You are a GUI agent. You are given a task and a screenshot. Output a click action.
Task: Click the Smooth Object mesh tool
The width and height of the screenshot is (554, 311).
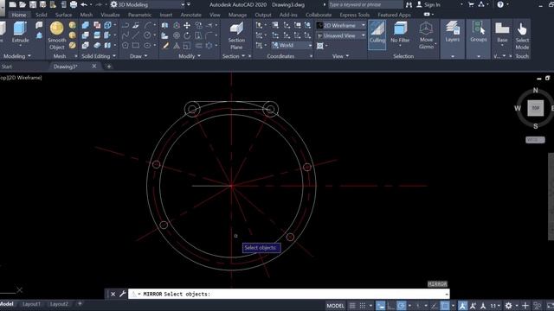click(x=56, y=35)
